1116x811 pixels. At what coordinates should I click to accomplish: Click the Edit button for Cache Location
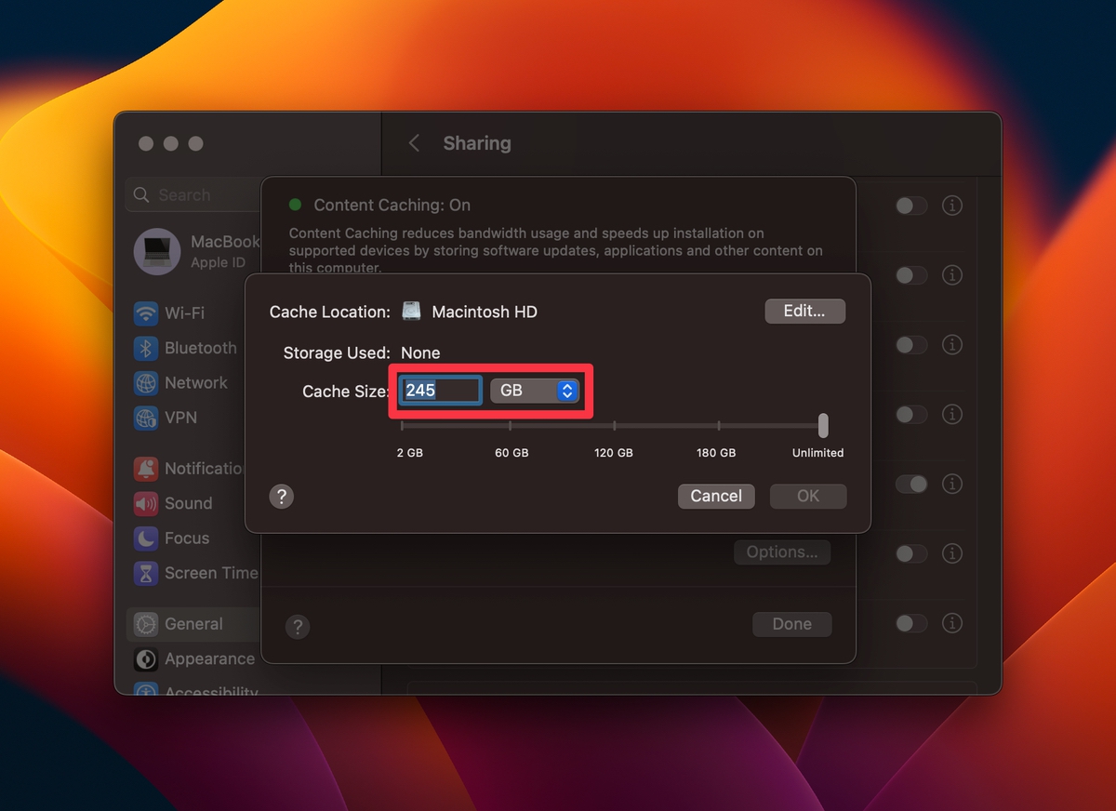[x=804, y=311]
